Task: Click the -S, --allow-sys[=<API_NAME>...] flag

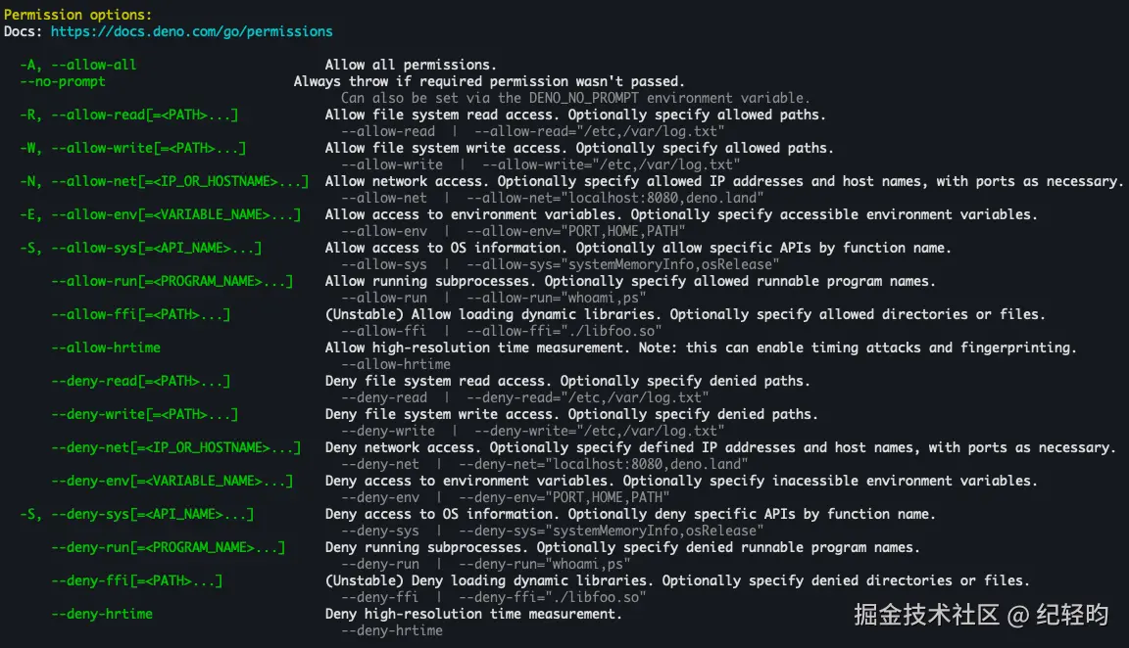Action: pos(140,248)
